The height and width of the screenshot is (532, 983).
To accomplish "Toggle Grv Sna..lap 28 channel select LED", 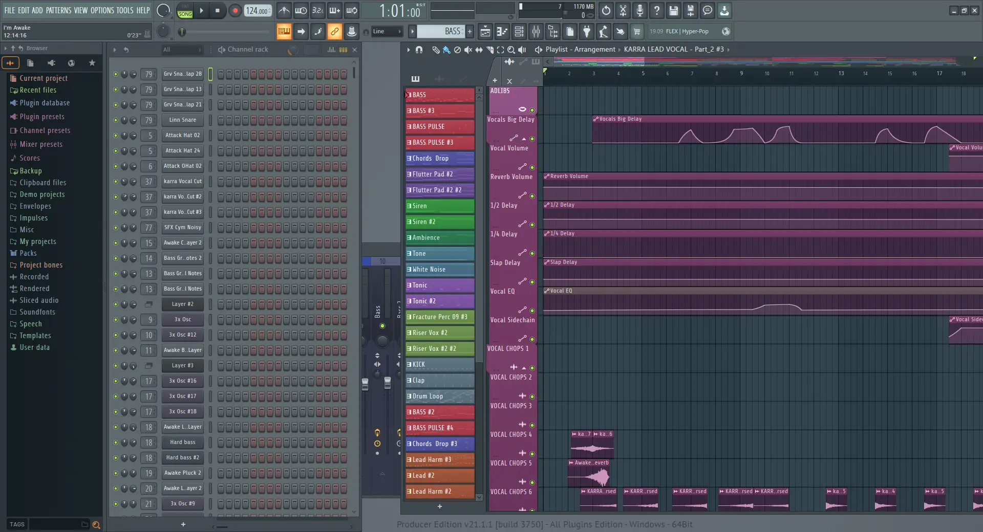I will (210, 74).
